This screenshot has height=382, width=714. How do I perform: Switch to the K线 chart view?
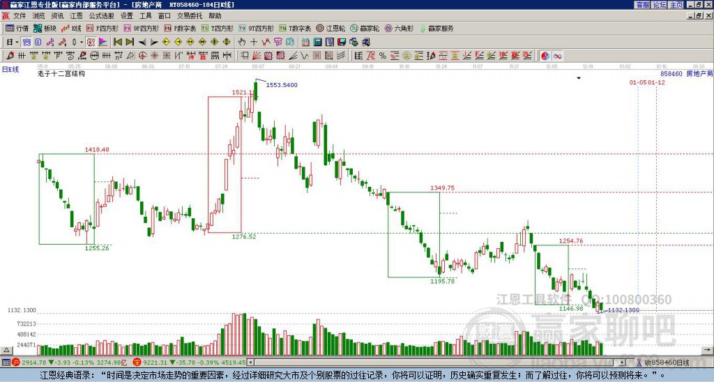coord(71,28)
